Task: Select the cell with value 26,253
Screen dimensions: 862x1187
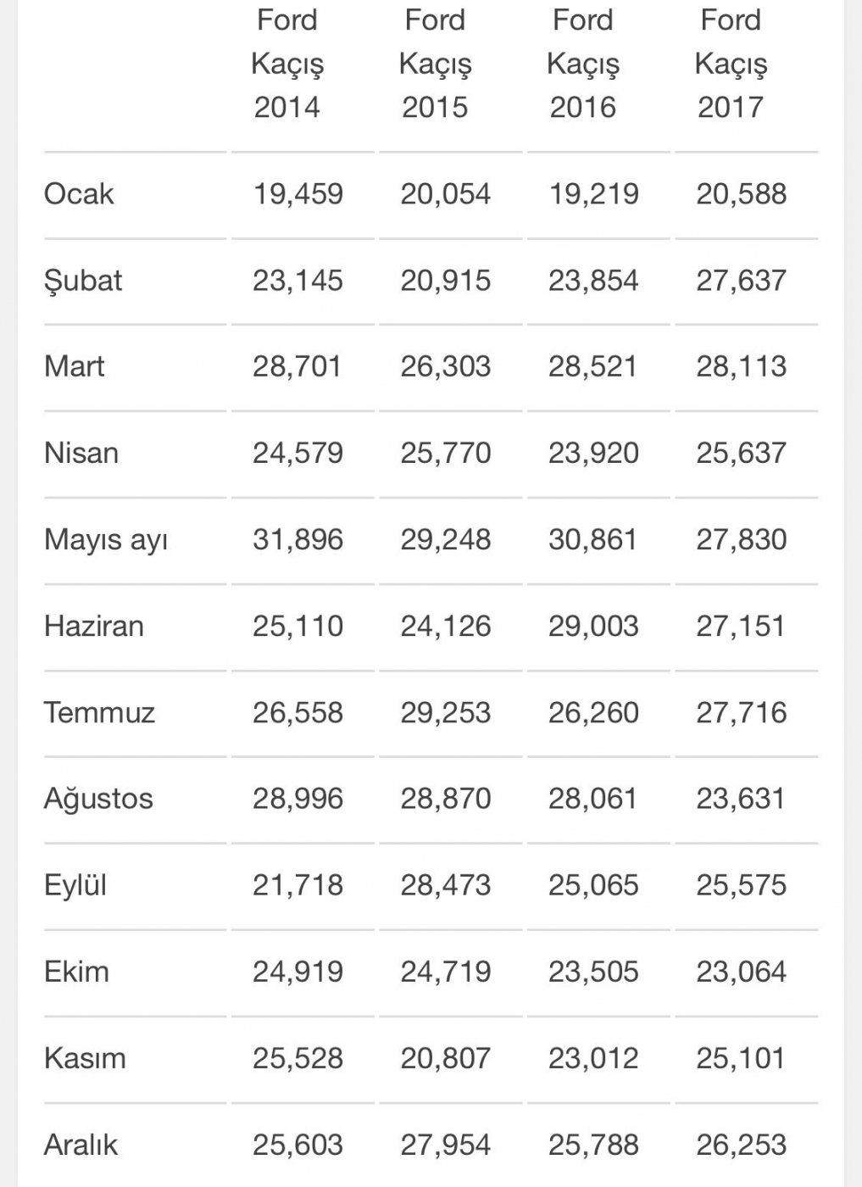Action: 742,1145
